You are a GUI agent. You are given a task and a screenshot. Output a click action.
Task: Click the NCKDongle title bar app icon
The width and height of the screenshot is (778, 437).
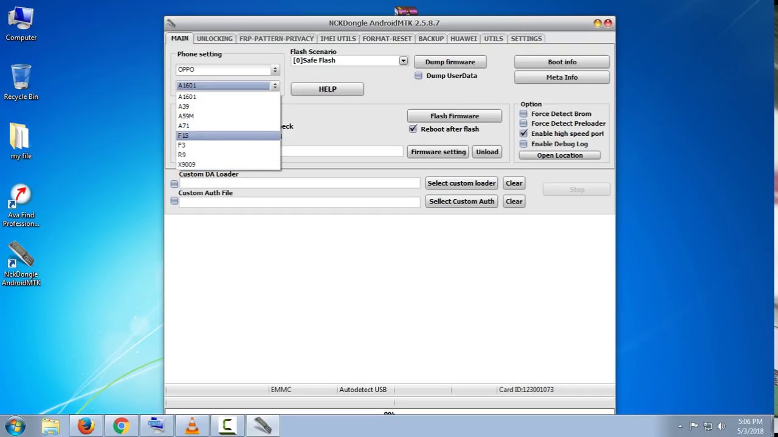coord(171,23)
